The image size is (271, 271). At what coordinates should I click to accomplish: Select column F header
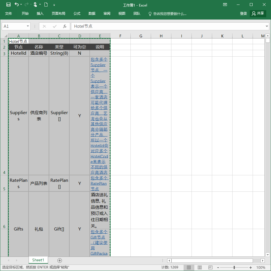120,36
